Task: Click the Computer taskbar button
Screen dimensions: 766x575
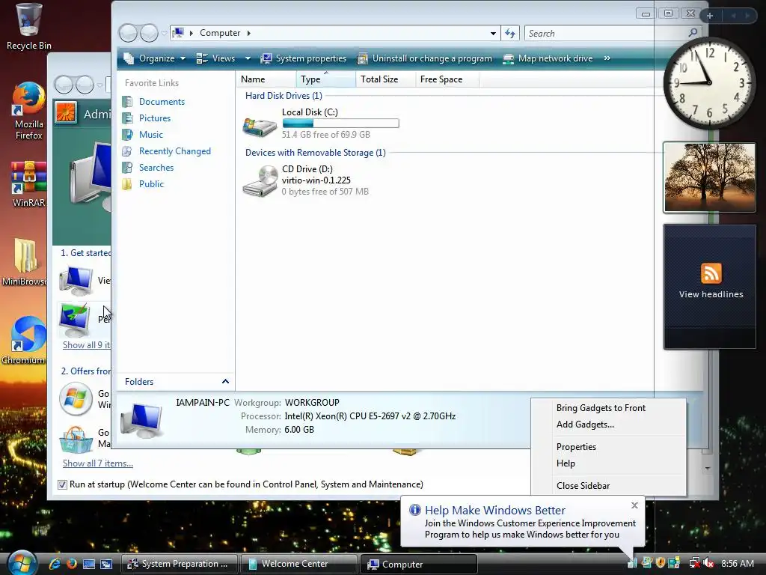Action: click(419, 564)
